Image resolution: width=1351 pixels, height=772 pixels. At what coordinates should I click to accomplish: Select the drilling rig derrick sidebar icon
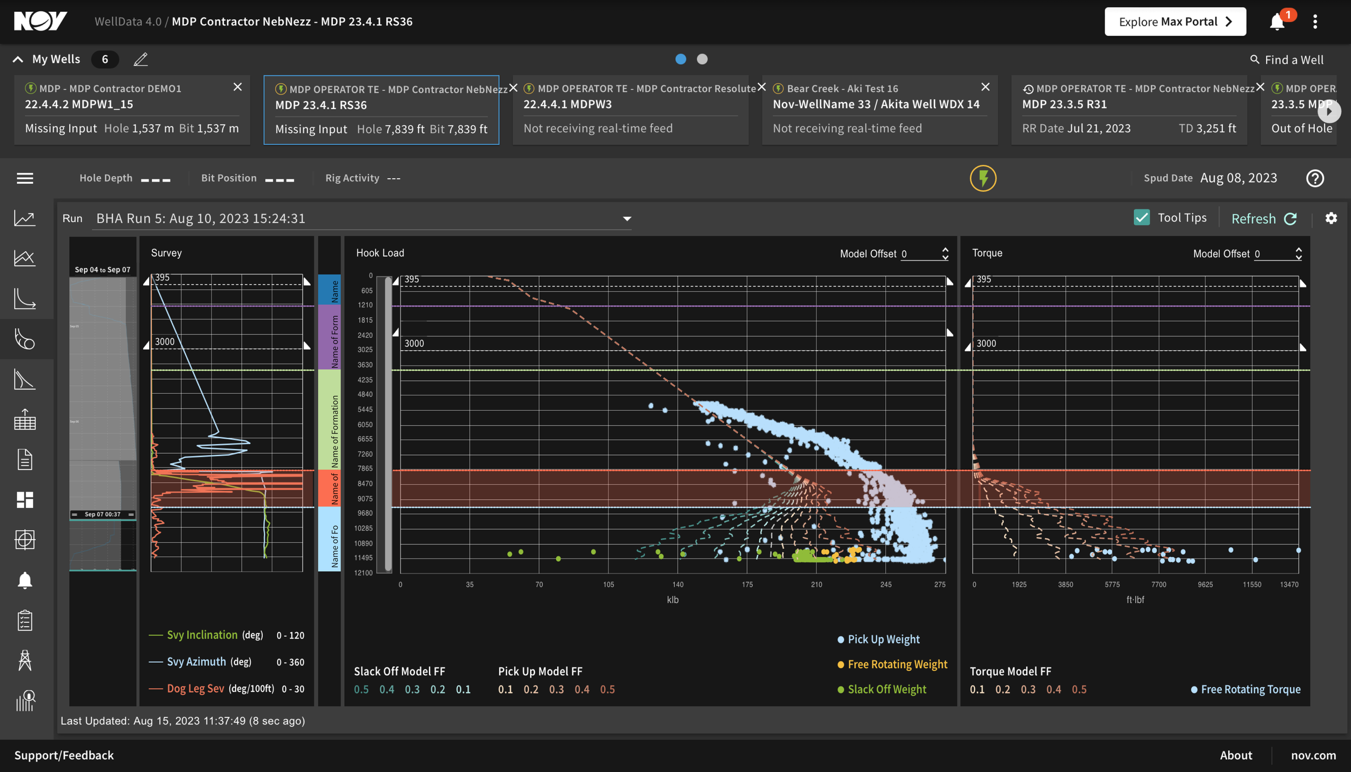click(25, 660)
